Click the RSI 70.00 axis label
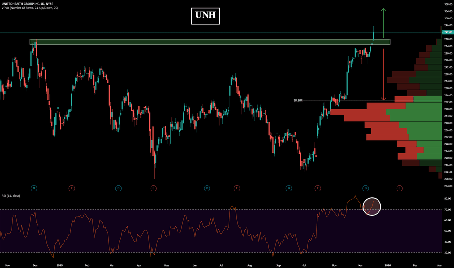 coord(447,210)
